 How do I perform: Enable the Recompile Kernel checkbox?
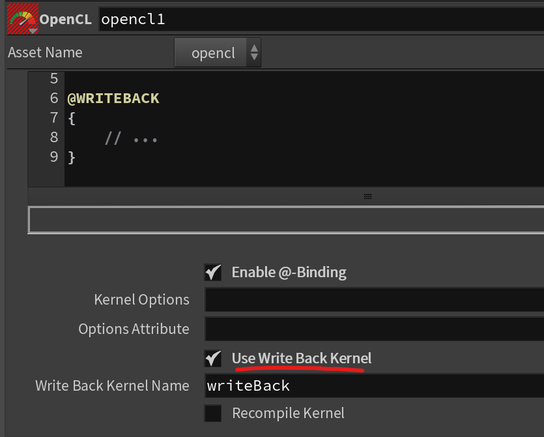(213, 414)
